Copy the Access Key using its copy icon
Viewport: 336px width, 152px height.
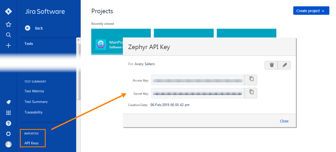pyautogui.click(x=251, y=80)
